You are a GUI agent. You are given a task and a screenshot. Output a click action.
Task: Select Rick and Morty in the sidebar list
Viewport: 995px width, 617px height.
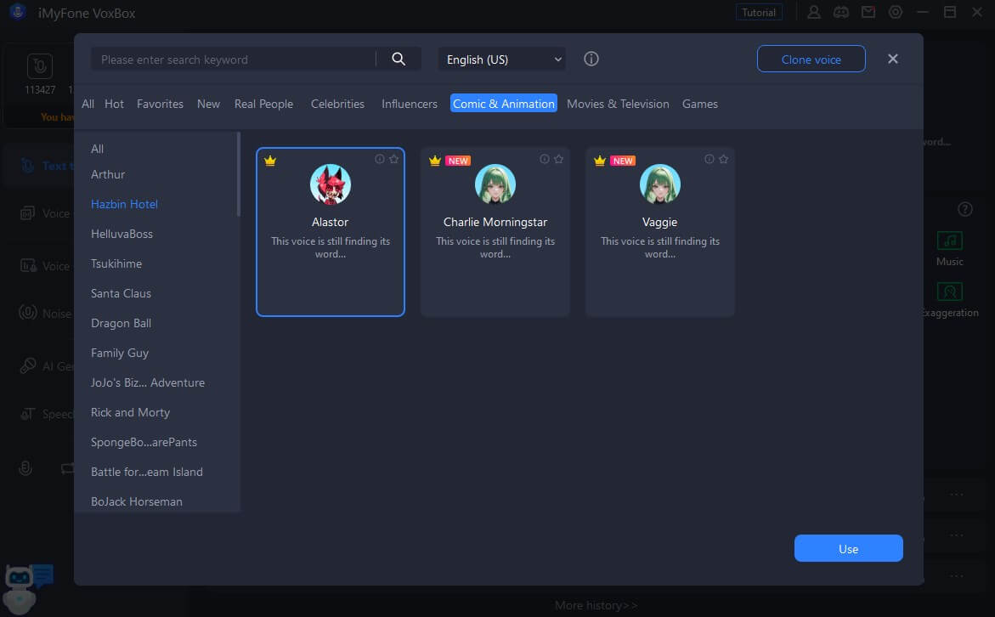[x=130, y=412]
